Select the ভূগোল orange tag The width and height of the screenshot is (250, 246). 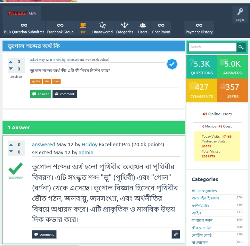36,81
